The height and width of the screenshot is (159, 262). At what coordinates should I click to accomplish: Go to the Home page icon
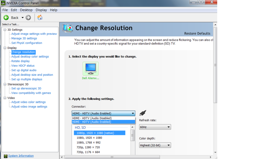[x=40, y=17]
